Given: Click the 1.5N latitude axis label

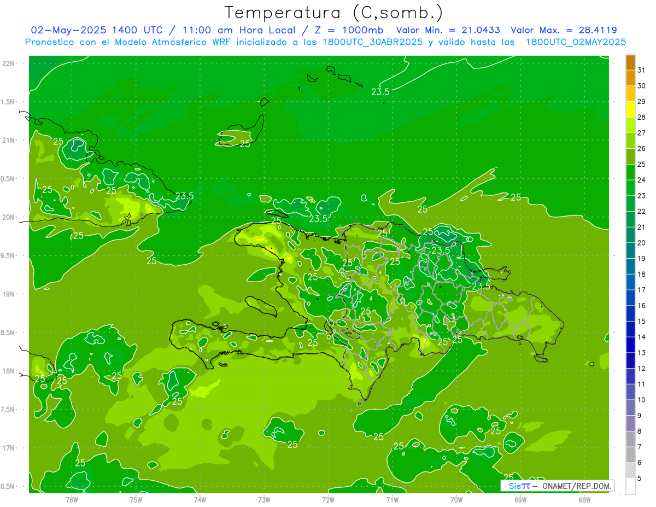Looking at the screenshot, I should click(9, 102).
